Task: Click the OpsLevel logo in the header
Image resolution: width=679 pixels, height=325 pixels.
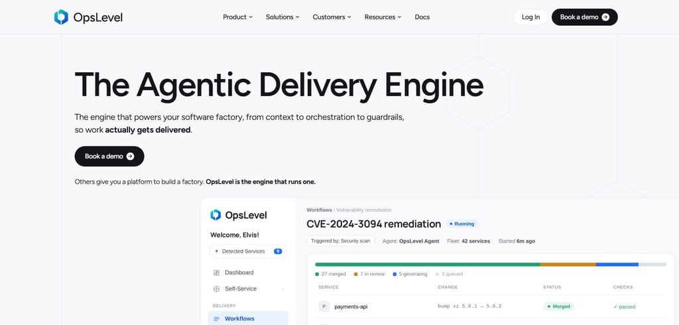Action: click(x=88, y=17)
